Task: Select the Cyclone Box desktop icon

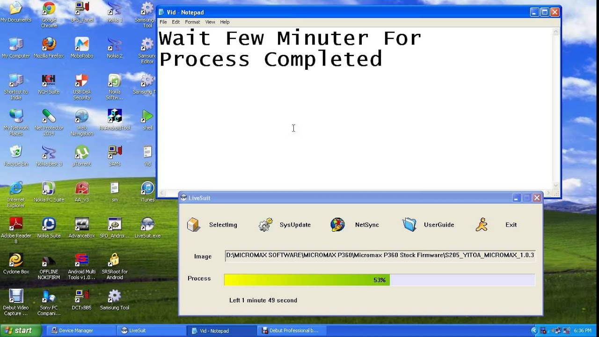Action: 16,264
